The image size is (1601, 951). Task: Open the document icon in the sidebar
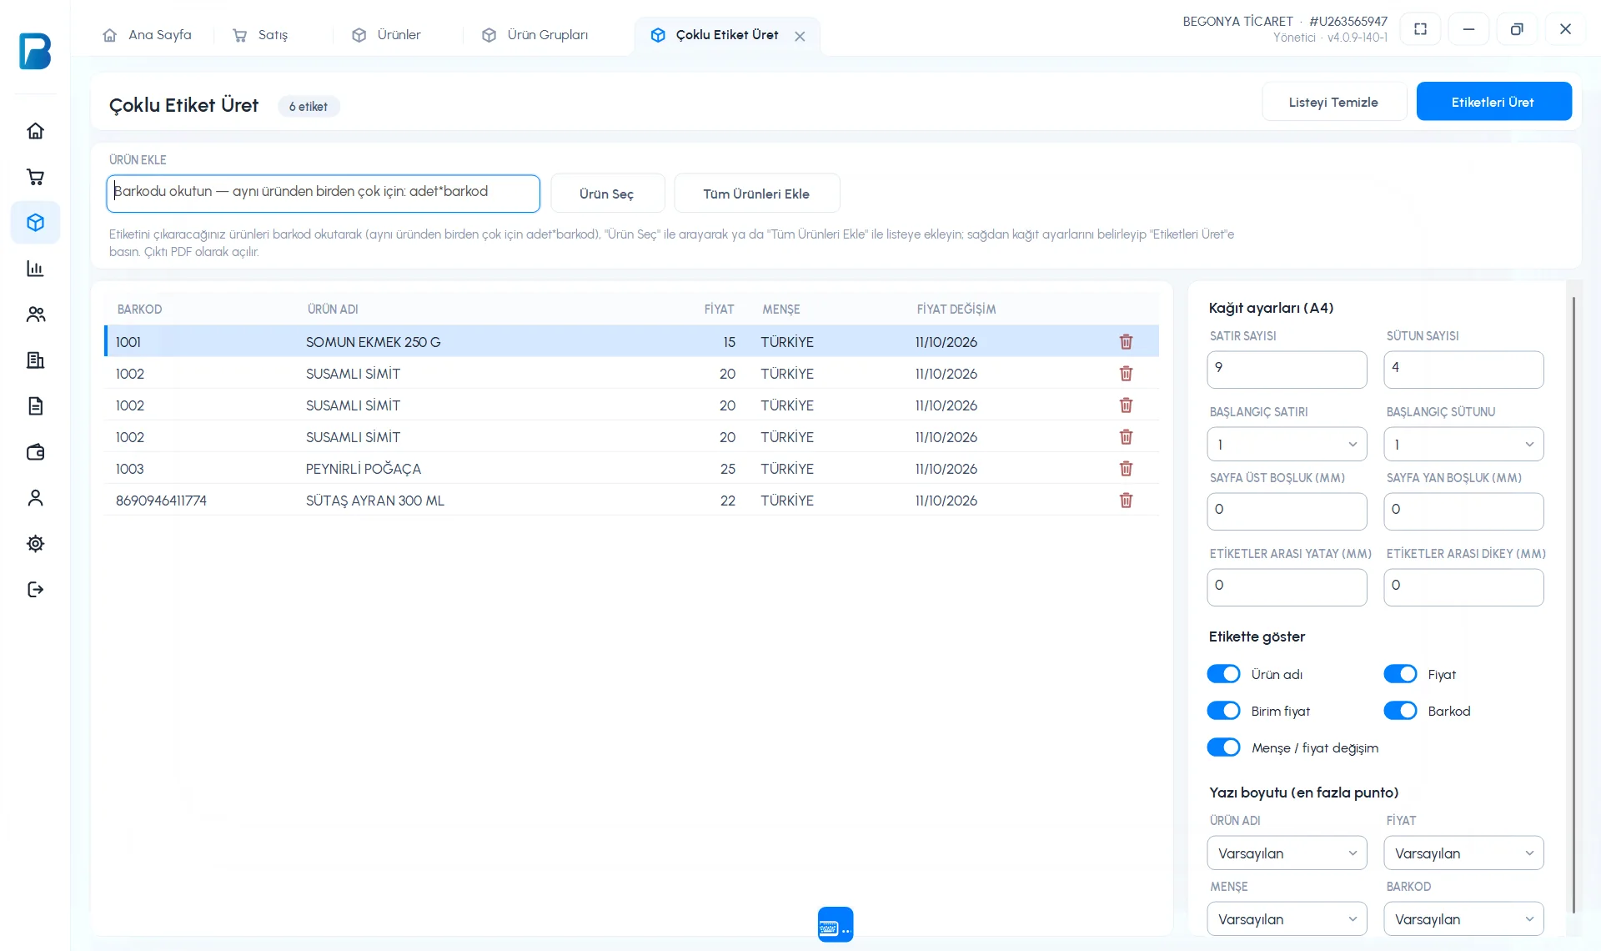(35, 406)
